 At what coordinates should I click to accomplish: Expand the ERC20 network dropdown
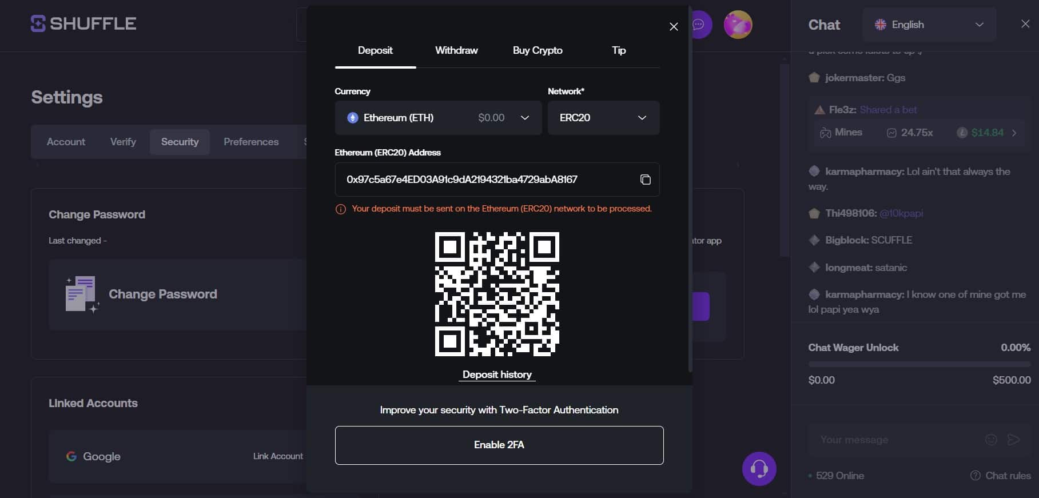tap(603, 118)
